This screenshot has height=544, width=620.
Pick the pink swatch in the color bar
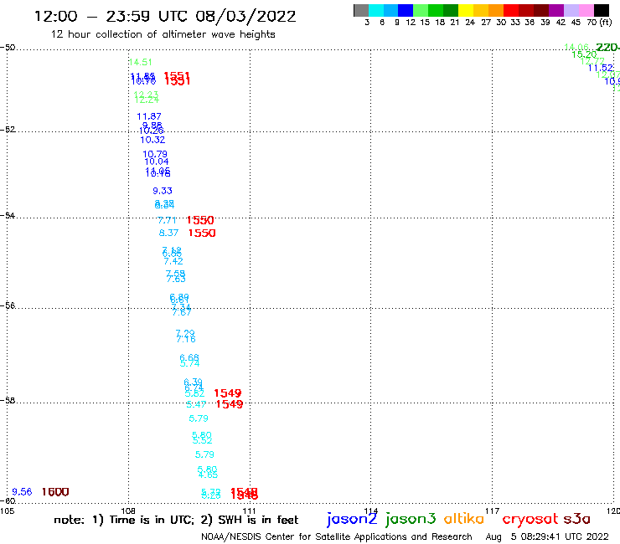[586, 10]
